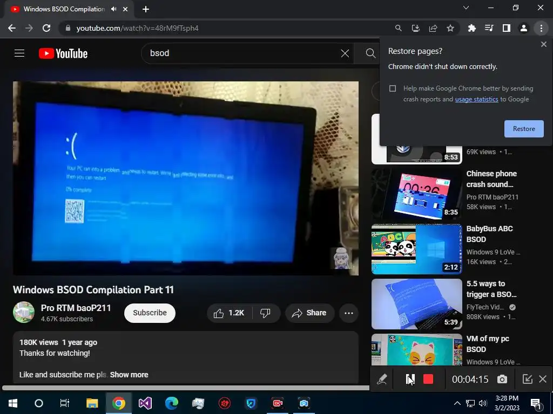Open 5.5 ways to trigger a BSOD thumbnail
Image resolution: width=553 pixels, height=414 pixels.
click(x=416, y=304)
